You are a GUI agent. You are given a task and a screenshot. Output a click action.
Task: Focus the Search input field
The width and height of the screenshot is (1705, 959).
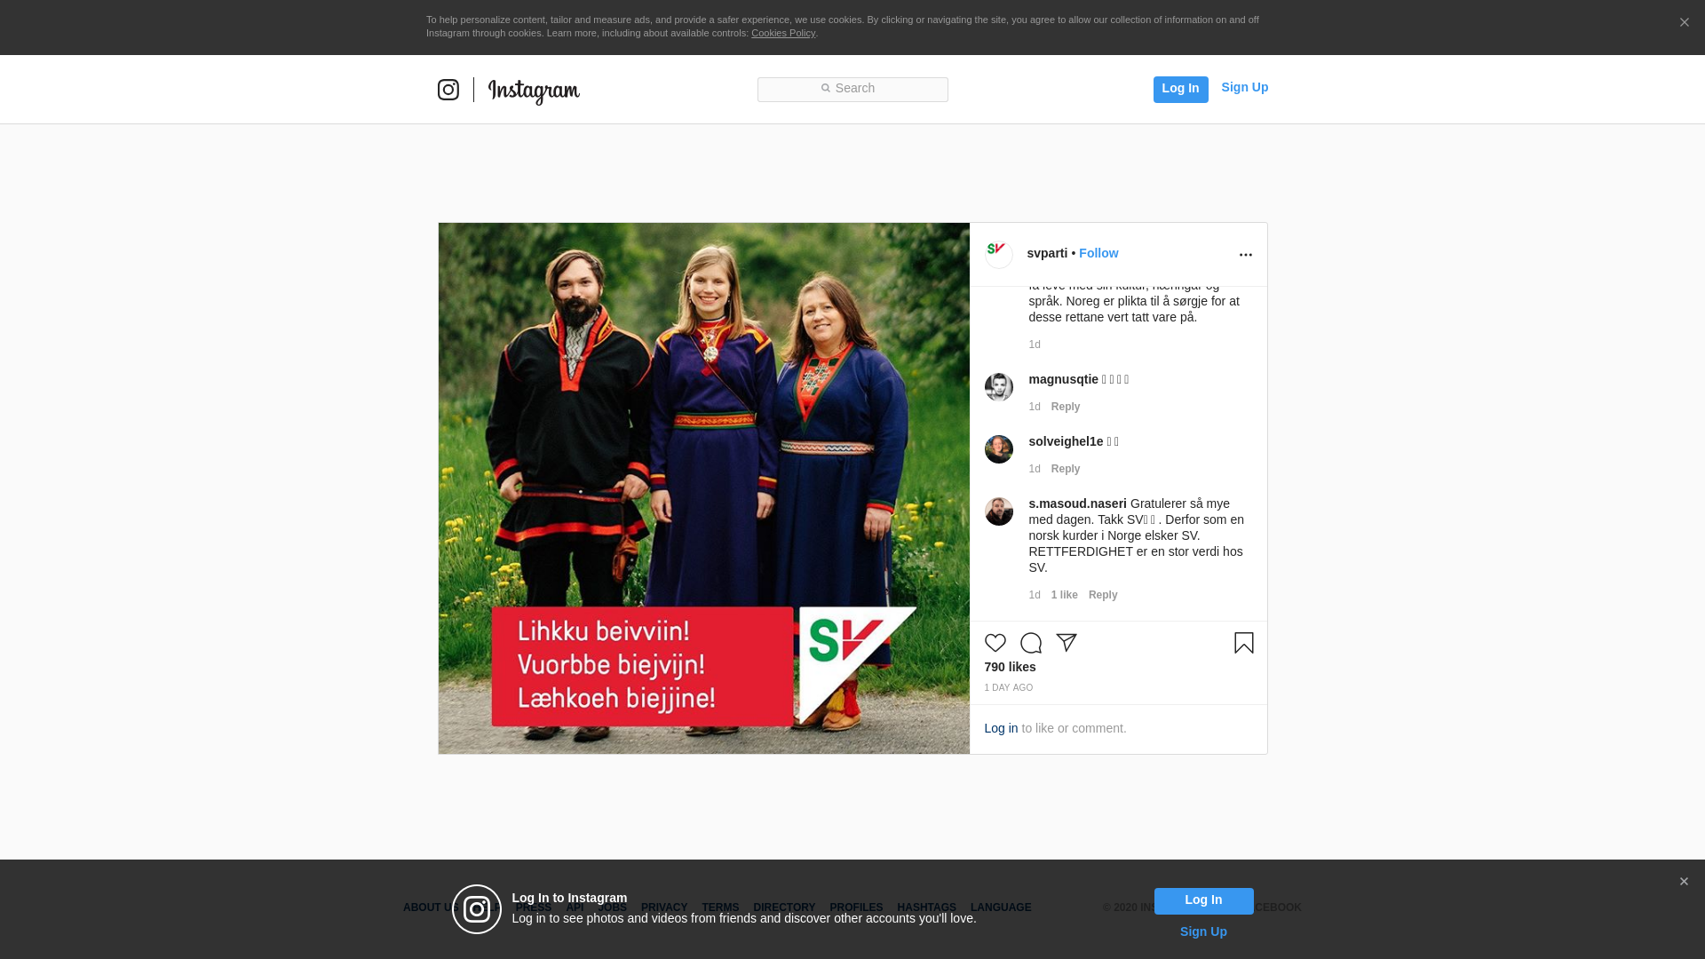pos(852,90)
